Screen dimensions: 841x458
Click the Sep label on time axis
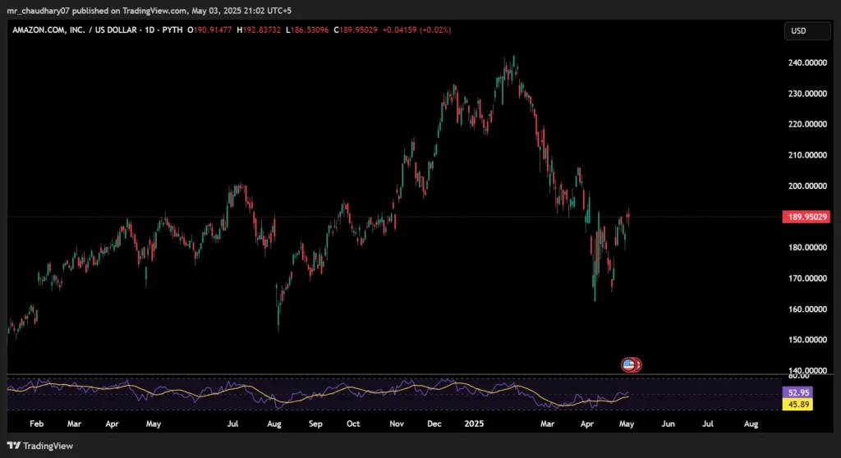pyautogui.click(x=315, y=424)
